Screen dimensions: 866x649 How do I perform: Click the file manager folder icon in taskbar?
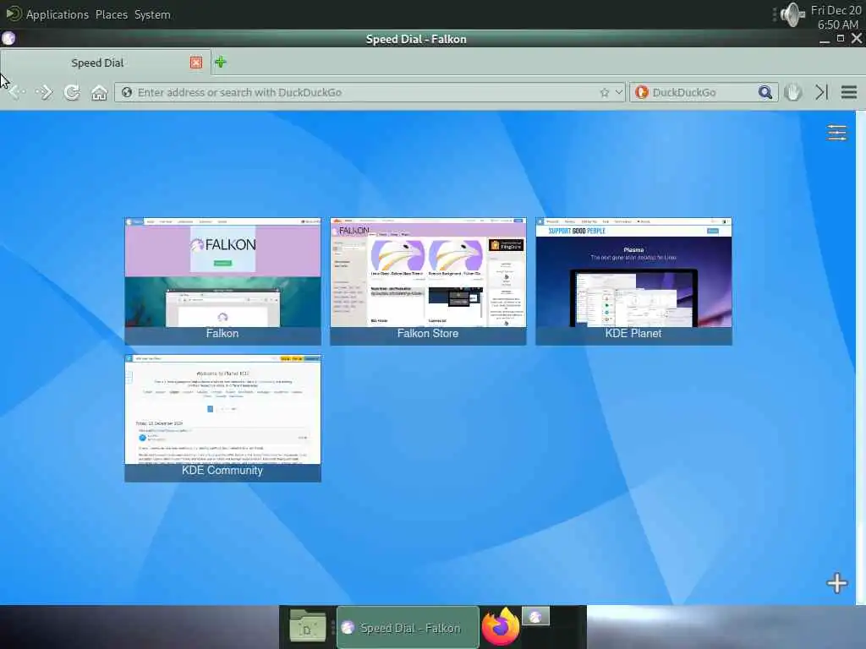tap(307, 626)
